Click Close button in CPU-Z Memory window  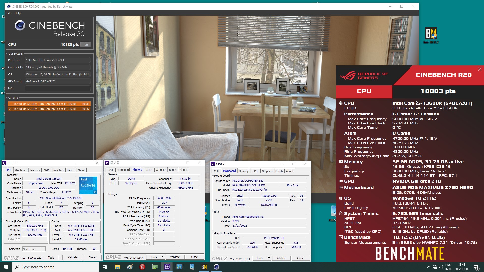coord(194,257)
